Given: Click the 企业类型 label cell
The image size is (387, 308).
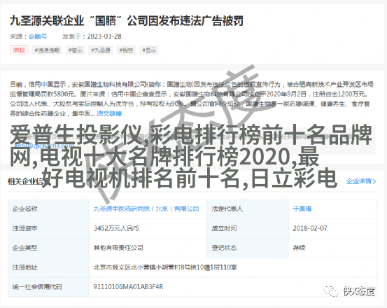Looking at the screenshot, I should [x=48, y=248].
